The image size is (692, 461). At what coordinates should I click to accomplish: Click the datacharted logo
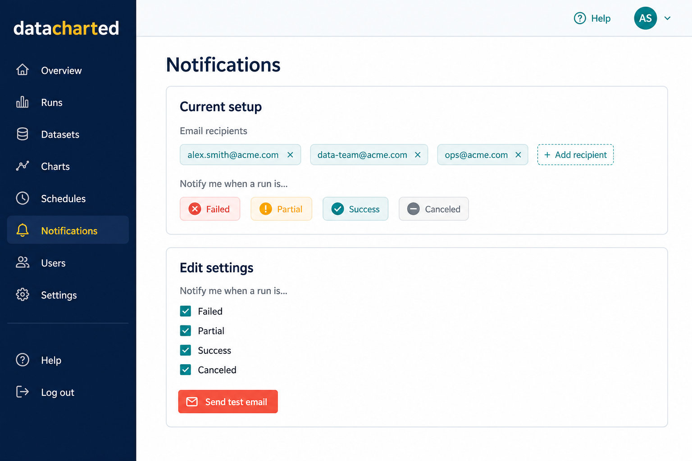click(66, 28)
